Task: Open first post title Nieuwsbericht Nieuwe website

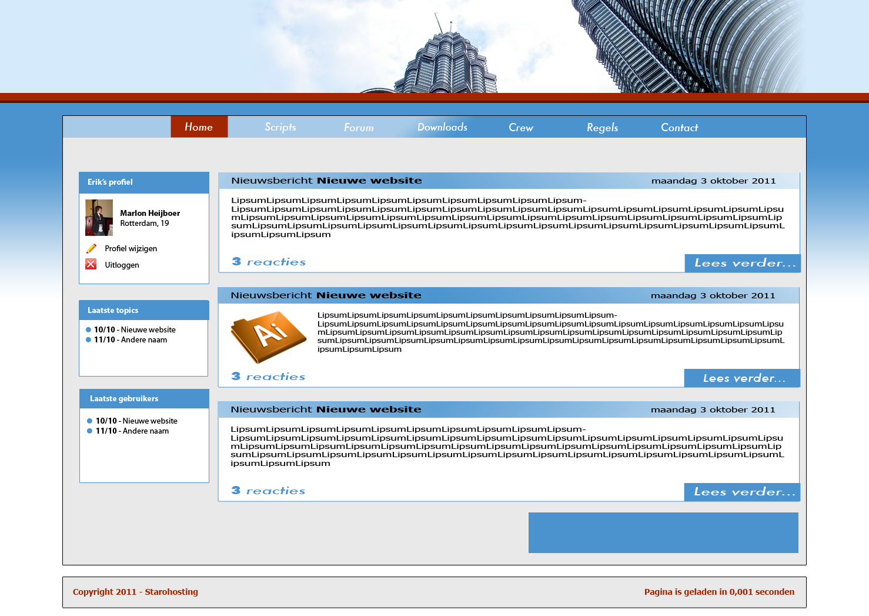Action: 326,181
